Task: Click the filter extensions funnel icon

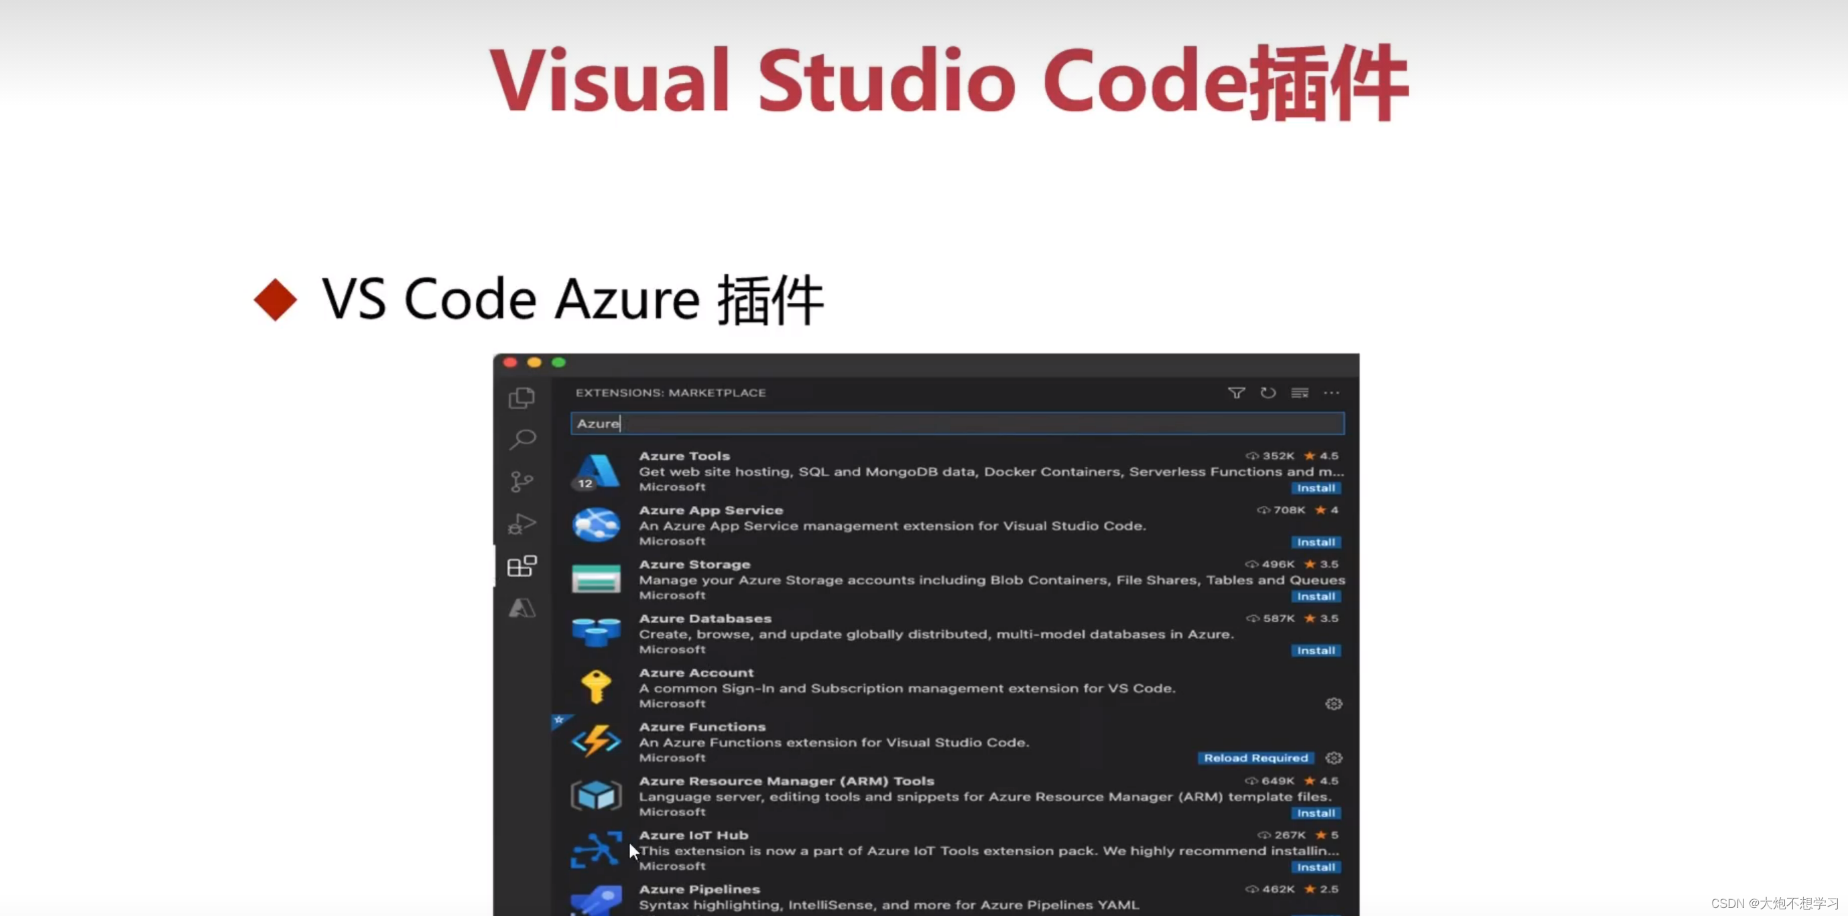Action: (1235, 393)
